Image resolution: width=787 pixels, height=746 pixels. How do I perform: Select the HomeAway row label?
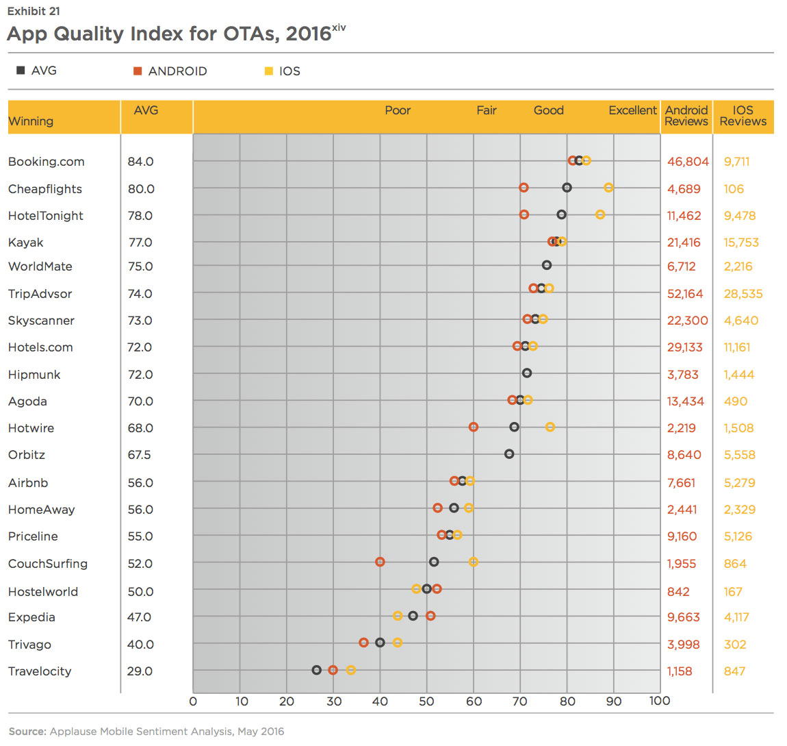point(41,510)
